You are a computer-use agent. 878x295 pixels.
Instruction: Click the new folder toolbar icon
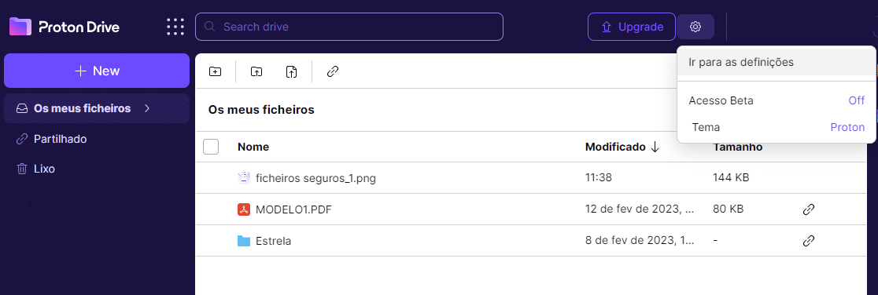(215, 71)
